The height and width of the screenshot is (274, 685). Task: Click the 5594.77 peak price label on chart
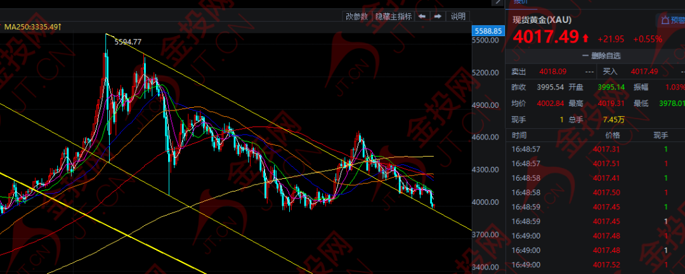(127, 42)
